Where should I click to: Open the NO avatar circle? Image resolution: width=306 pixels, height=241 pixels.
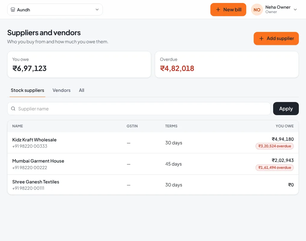point(257,10)
